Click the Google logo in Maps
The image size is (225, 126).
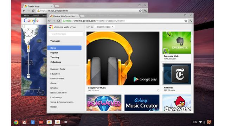pyautogui.click(x=31, y=21)
